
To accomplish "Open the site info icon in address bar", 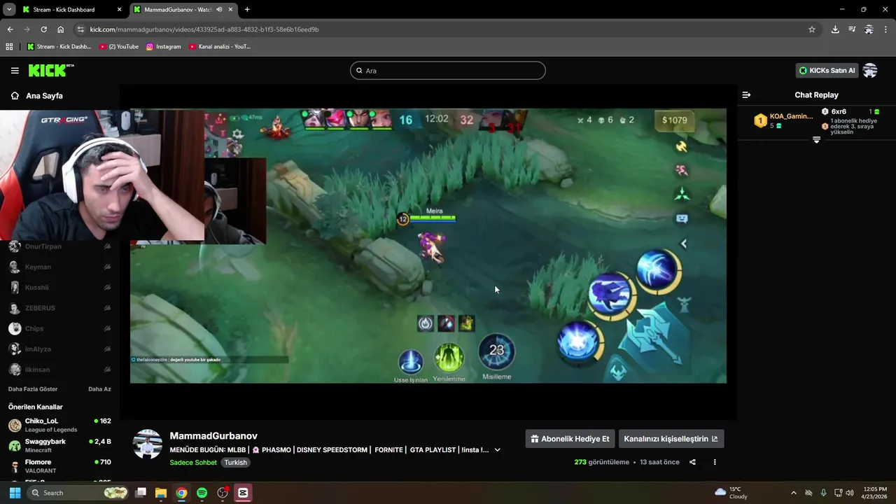I will click(80, 29).
